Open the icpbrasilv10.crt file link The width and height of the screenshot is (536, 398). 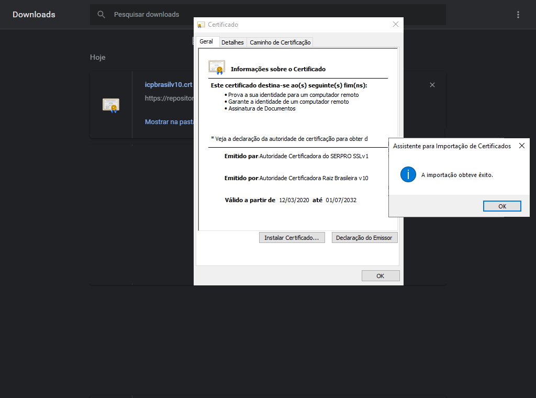[x=169, y=85]
